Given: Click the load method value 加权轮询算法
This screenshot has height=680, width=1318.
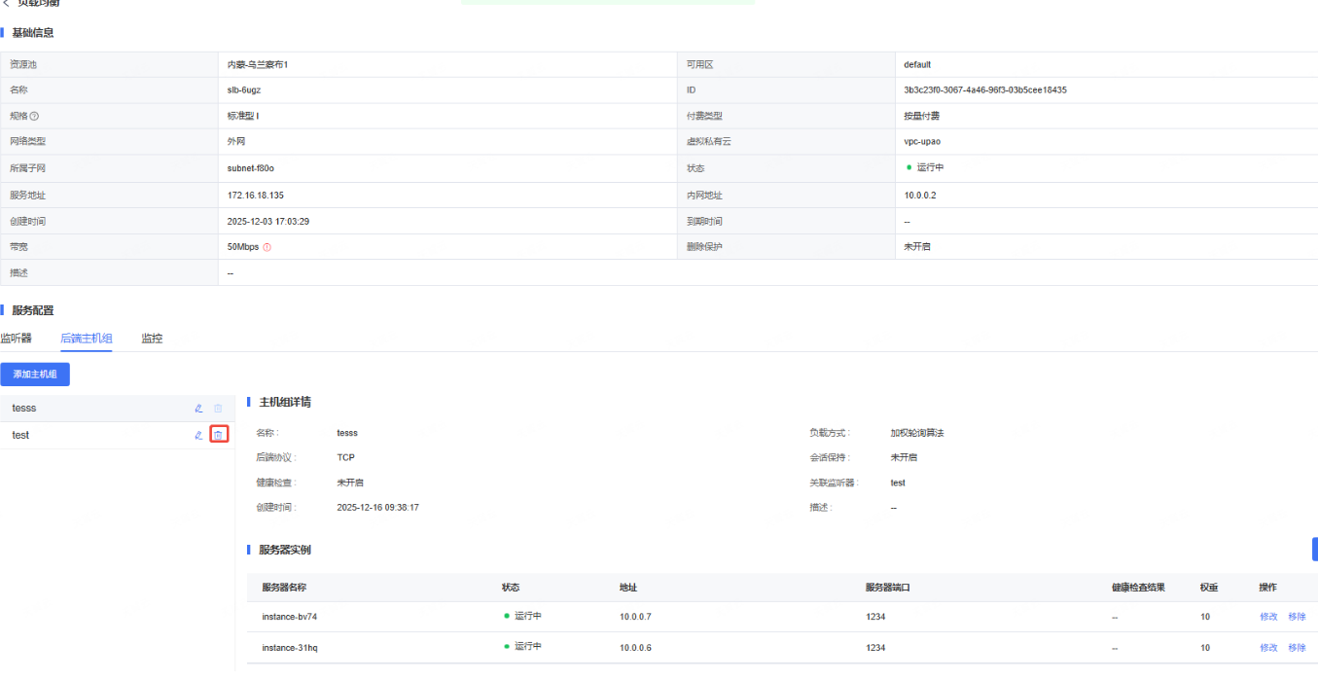Looking at the screenshot, I should (917, 433).
